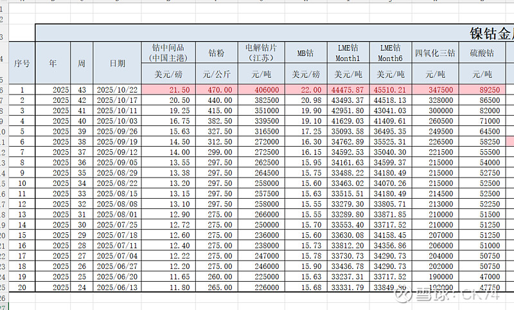
Task: Select cell value 264500
Action: (261, 173)
